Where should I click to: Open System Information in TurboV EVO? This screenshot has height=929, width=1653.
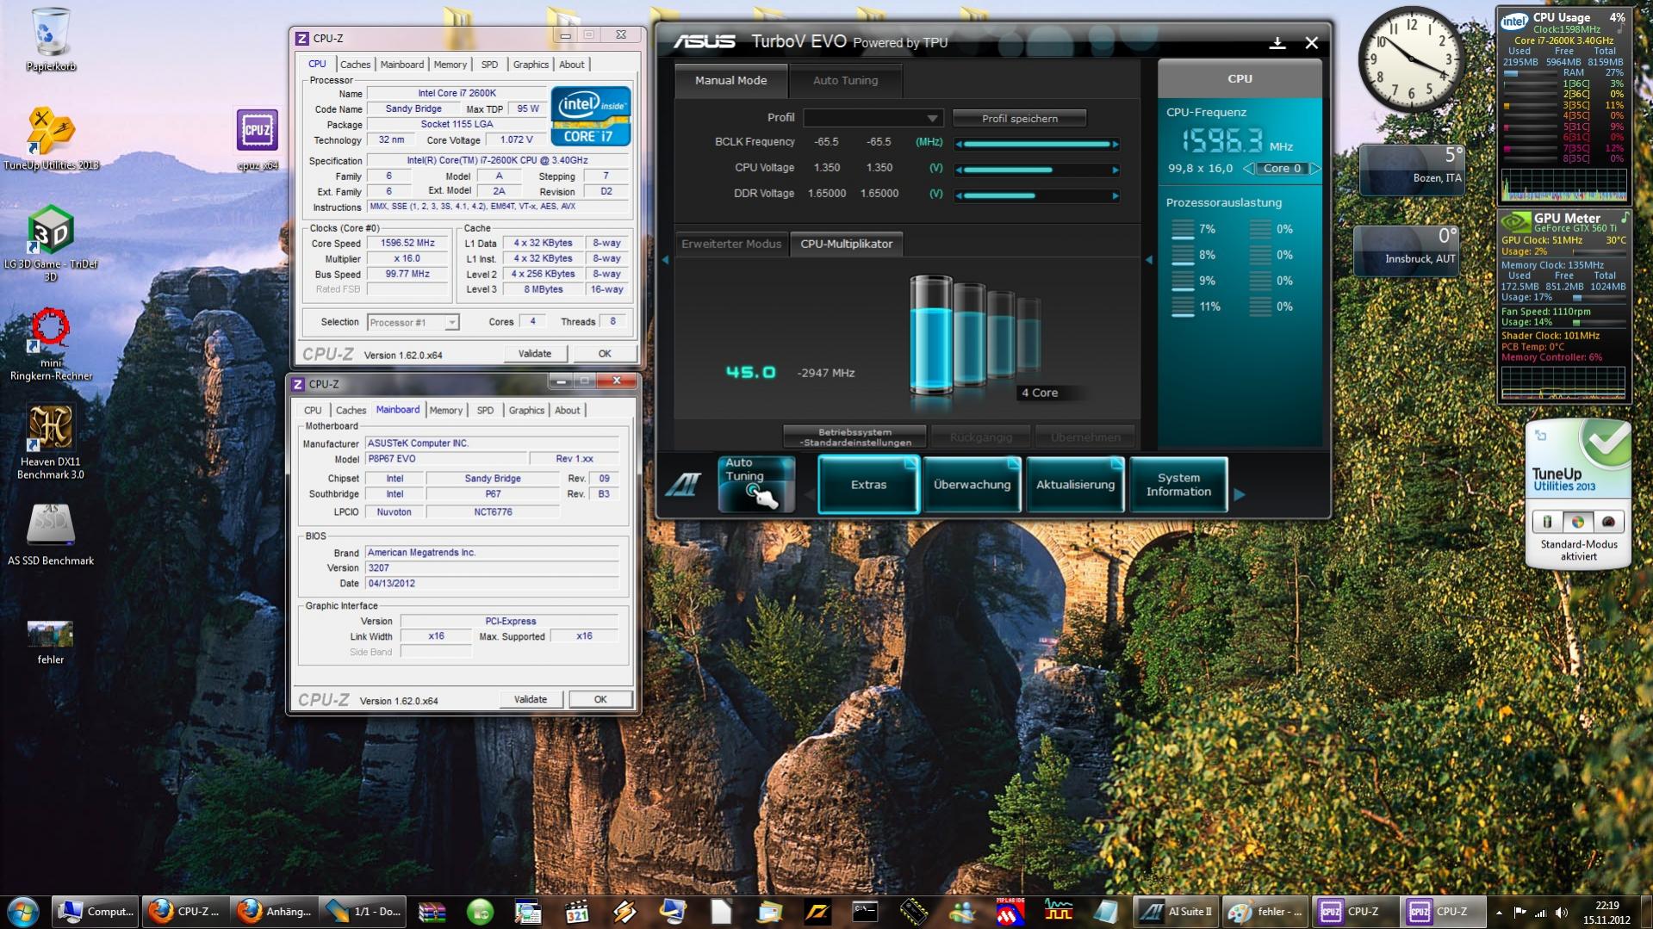[1178, 485]
